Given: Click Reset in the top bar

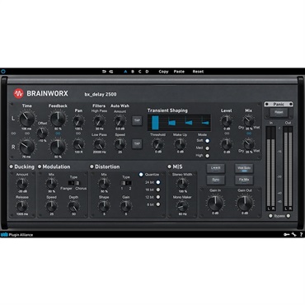Looking at the screenshot, I should click(198, 72).
